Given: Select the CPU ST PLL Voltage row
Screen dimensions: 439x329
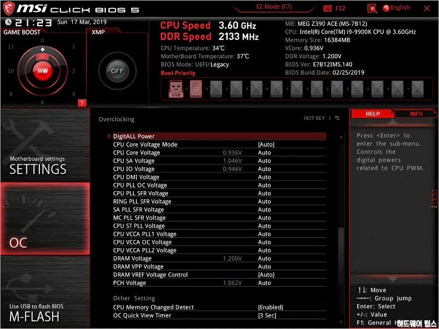Looking at the screenshot, I should (x=219, y=226).
